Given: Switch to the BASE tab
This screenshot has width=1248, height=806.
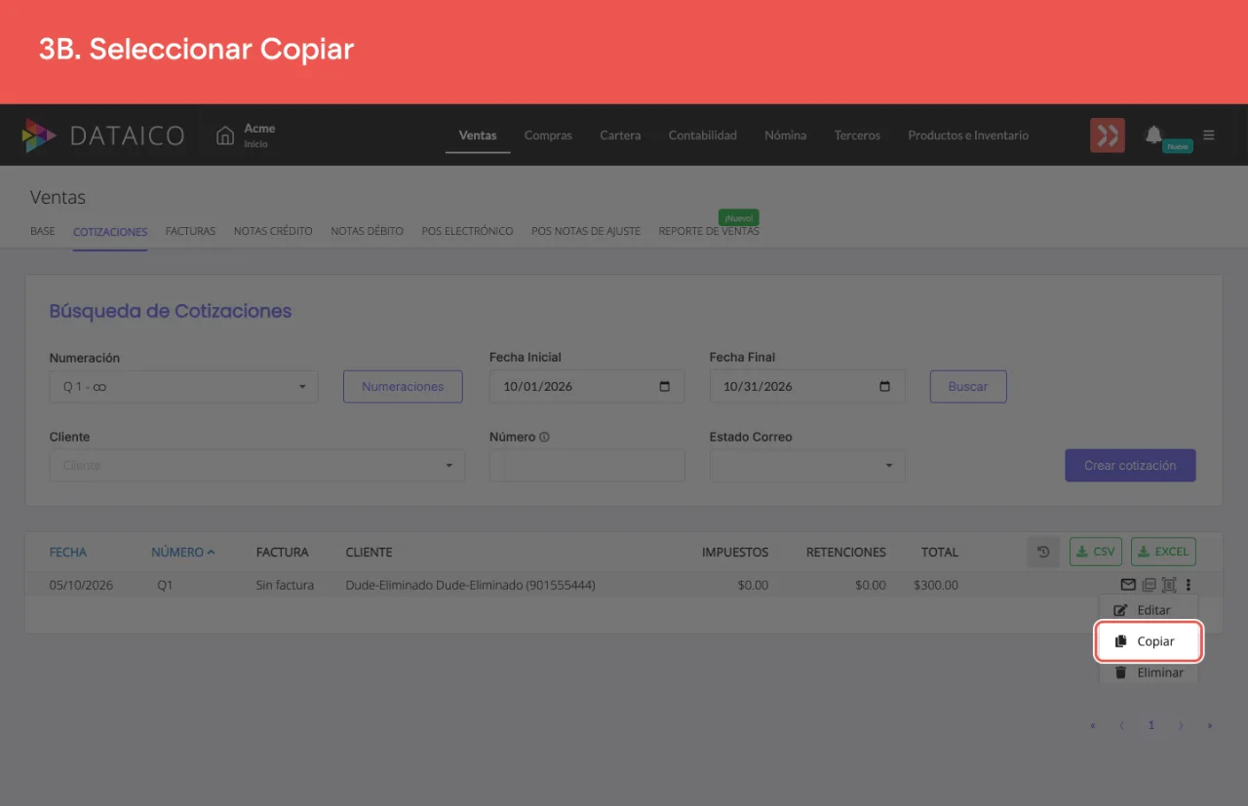Looking at the screenshot, I should [43, 231].
